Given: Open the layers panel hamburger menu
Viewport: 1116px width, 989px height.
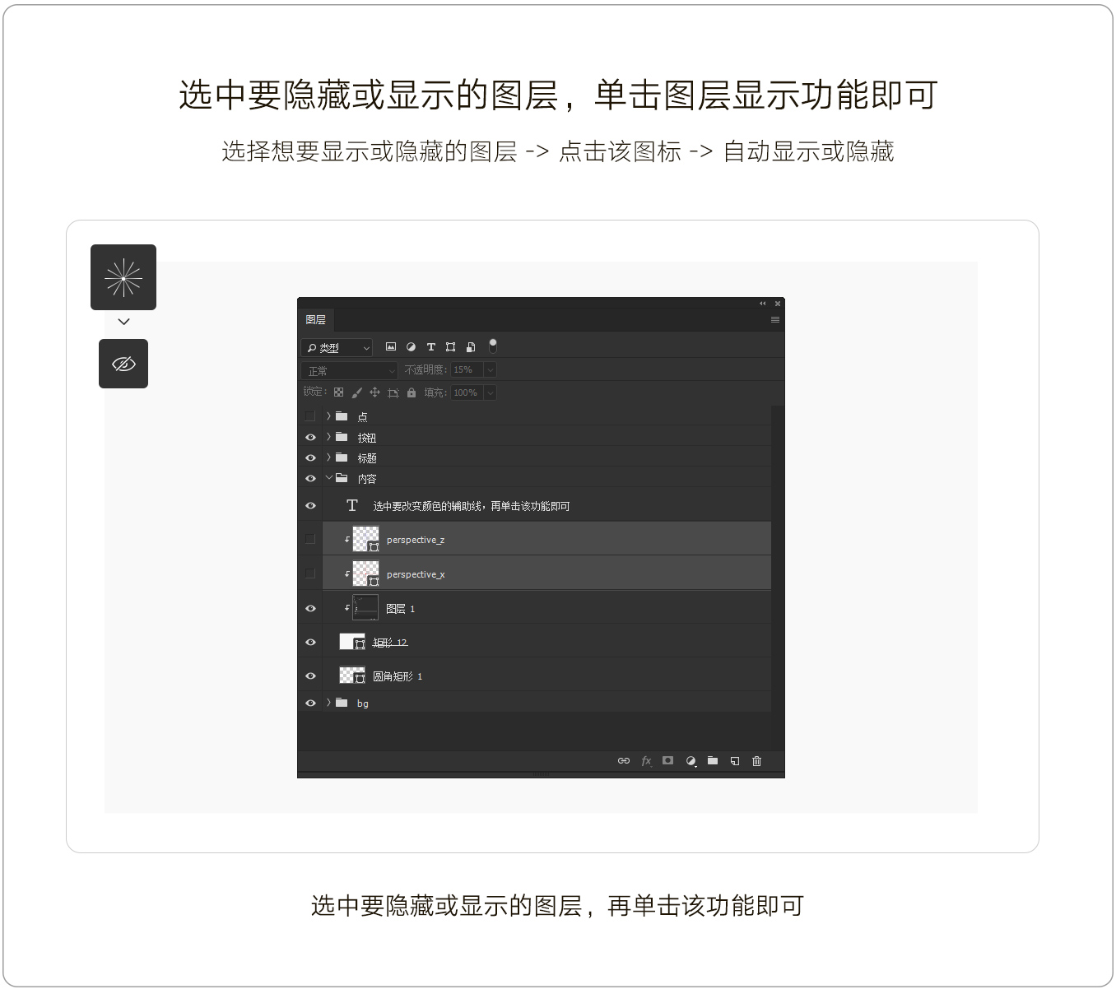Looking at the screenshot, I should coord(774,319).
